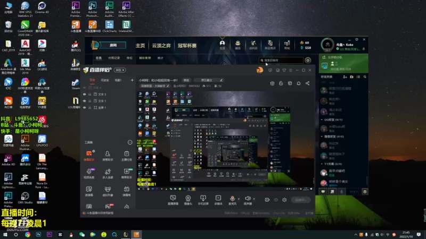
Task: Switch to 排位 profile sub-tab
Action: (129, 58)
